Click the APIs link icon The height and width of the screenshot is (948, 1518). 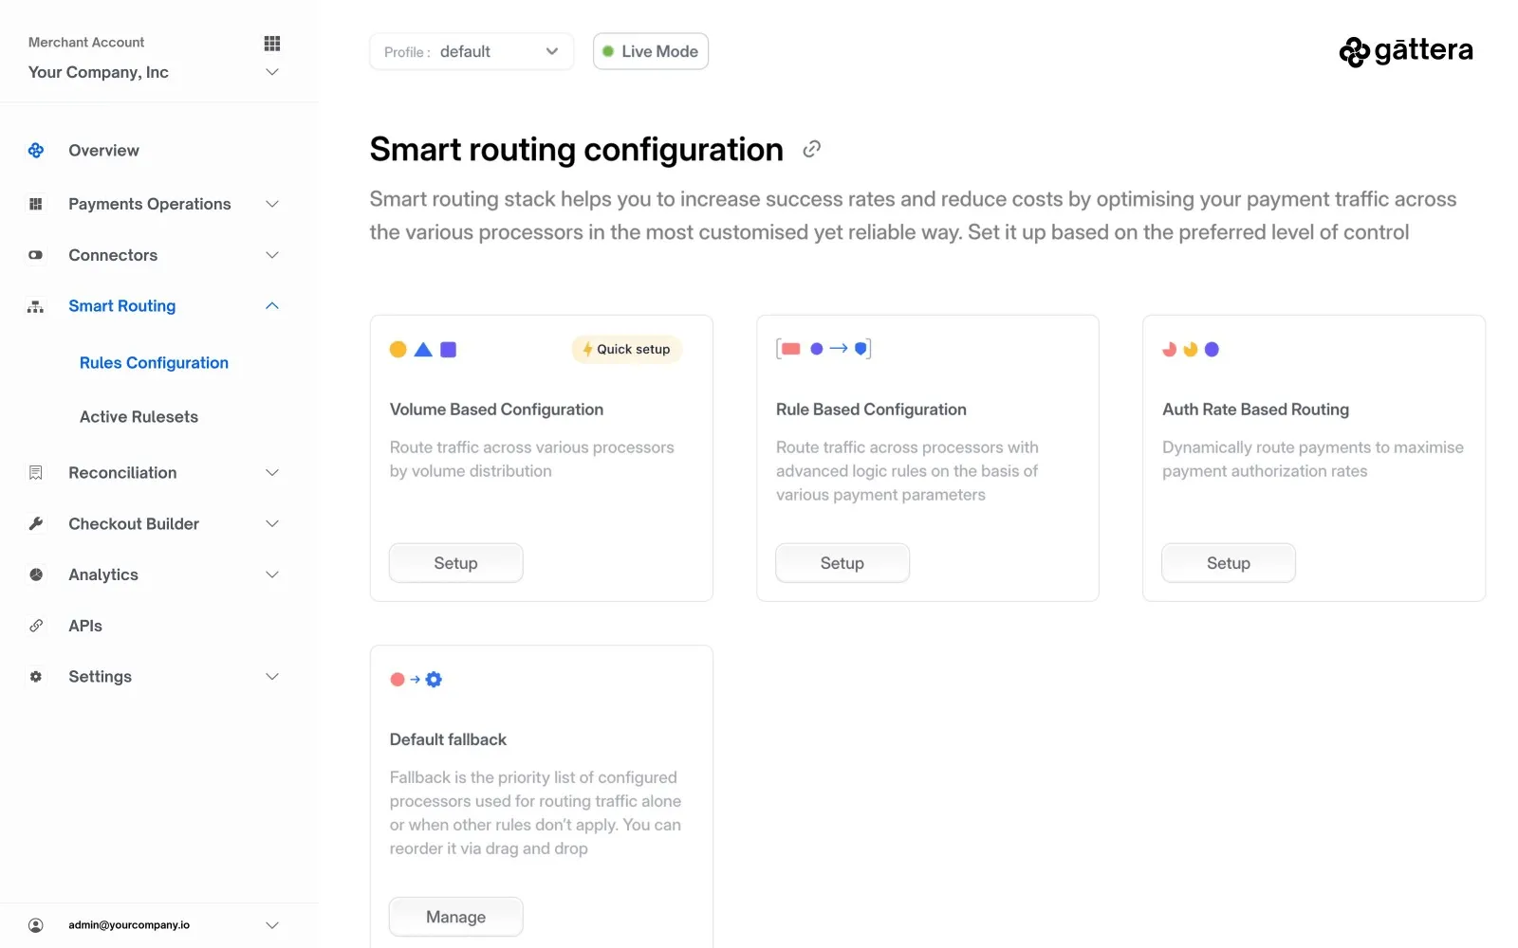(x=36, y=626)
